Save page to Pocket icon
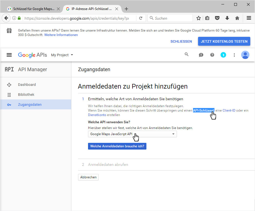255x211 pixels. pos(217,18)
